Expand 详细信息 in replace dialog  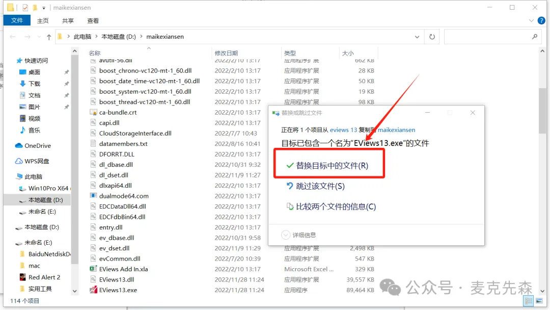(298, 235)
